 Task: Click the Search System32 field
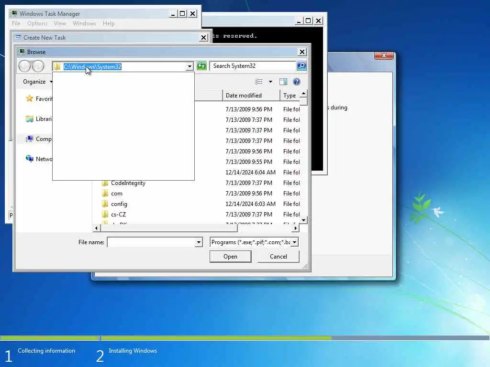click(x=253, y=66)
